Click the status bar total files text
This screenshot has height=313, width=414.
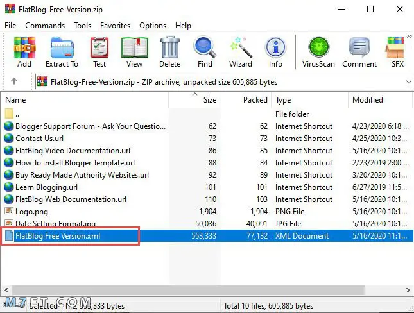[x=268, y=305]
